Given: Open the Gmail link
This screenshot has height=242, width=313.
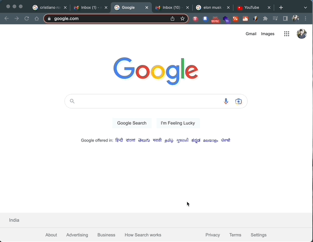Looking at the screenshot, I should click(x=251, y=34).
